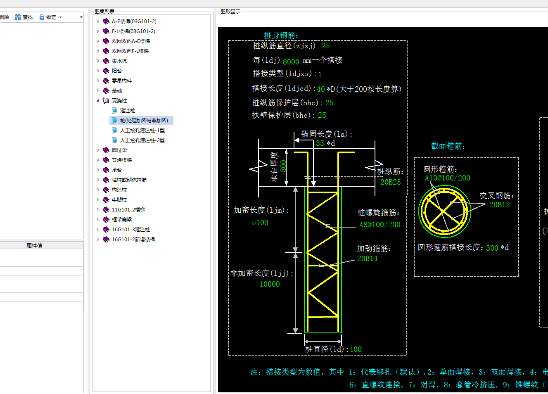Select the 零星构件 tree item
The width and height of the screenshot is (548, 394).
pos(122,81)
